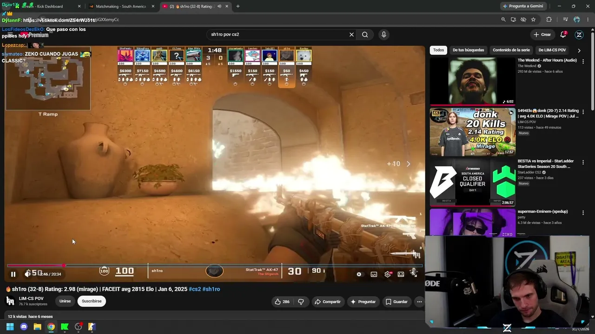Select the 'Contenido de la serie' chip
Viewport: 595px width, 334px height.
point(511,50)
